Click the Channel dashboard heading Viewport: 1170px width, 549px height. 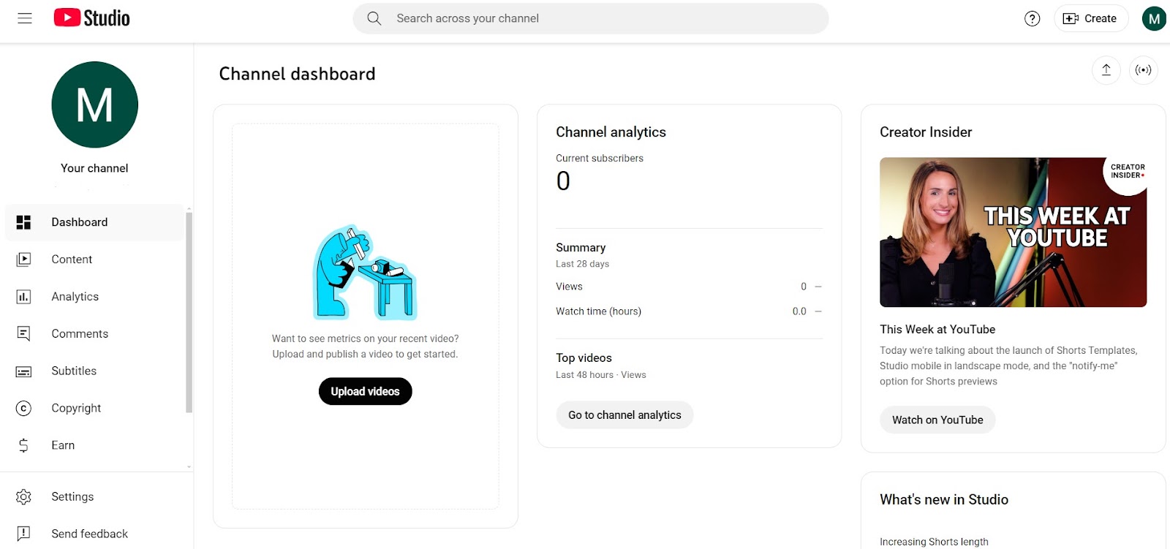pyautogui.click(x=297, y=74)
